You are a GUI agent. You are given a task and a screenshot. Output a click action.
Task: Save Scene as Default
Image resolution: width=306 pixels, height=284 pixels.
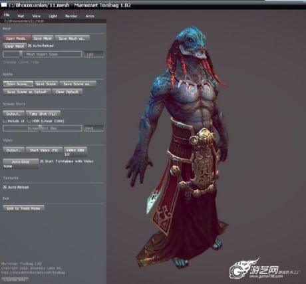tap(27, 92)
